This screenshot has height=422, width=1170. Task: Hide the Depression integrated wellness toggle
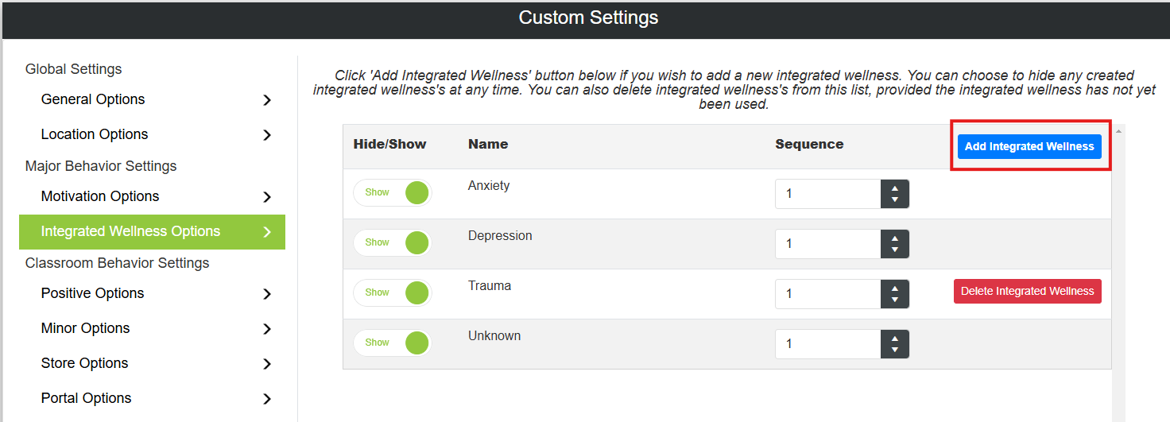[393, 242]
